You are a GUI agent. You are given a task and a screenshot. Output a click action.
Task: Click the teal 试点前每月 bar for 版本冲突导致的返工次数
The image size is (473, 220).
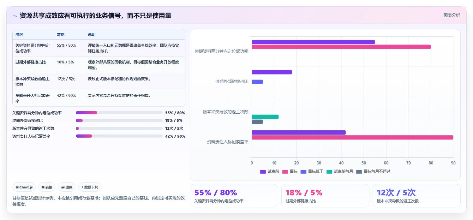[265, 117]
